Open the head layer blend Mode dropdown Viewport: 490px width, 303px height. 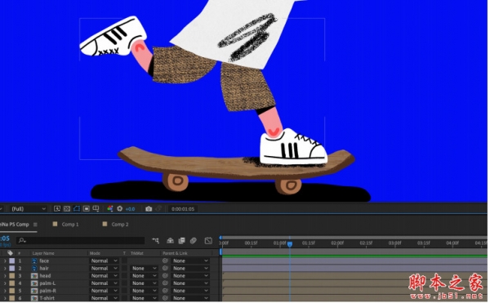104,276
